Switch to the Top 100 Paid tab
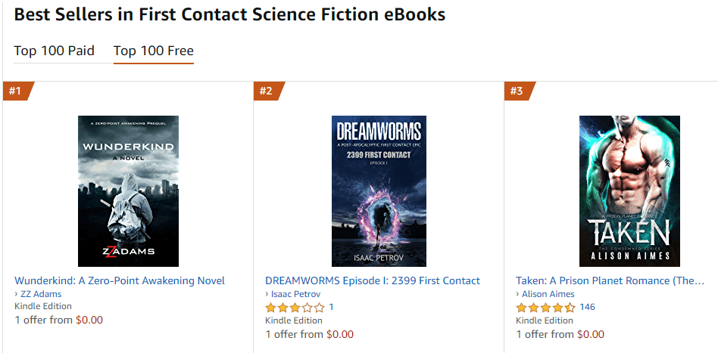The image size is (718, 353). point(54,51)
